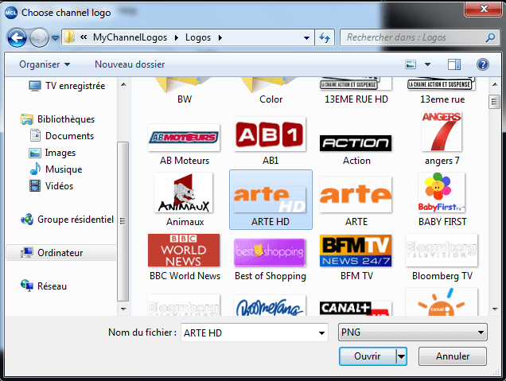Screen dimensions: 506x381
Task: Select the 13EME RUE HD logo
Action: 356,91
